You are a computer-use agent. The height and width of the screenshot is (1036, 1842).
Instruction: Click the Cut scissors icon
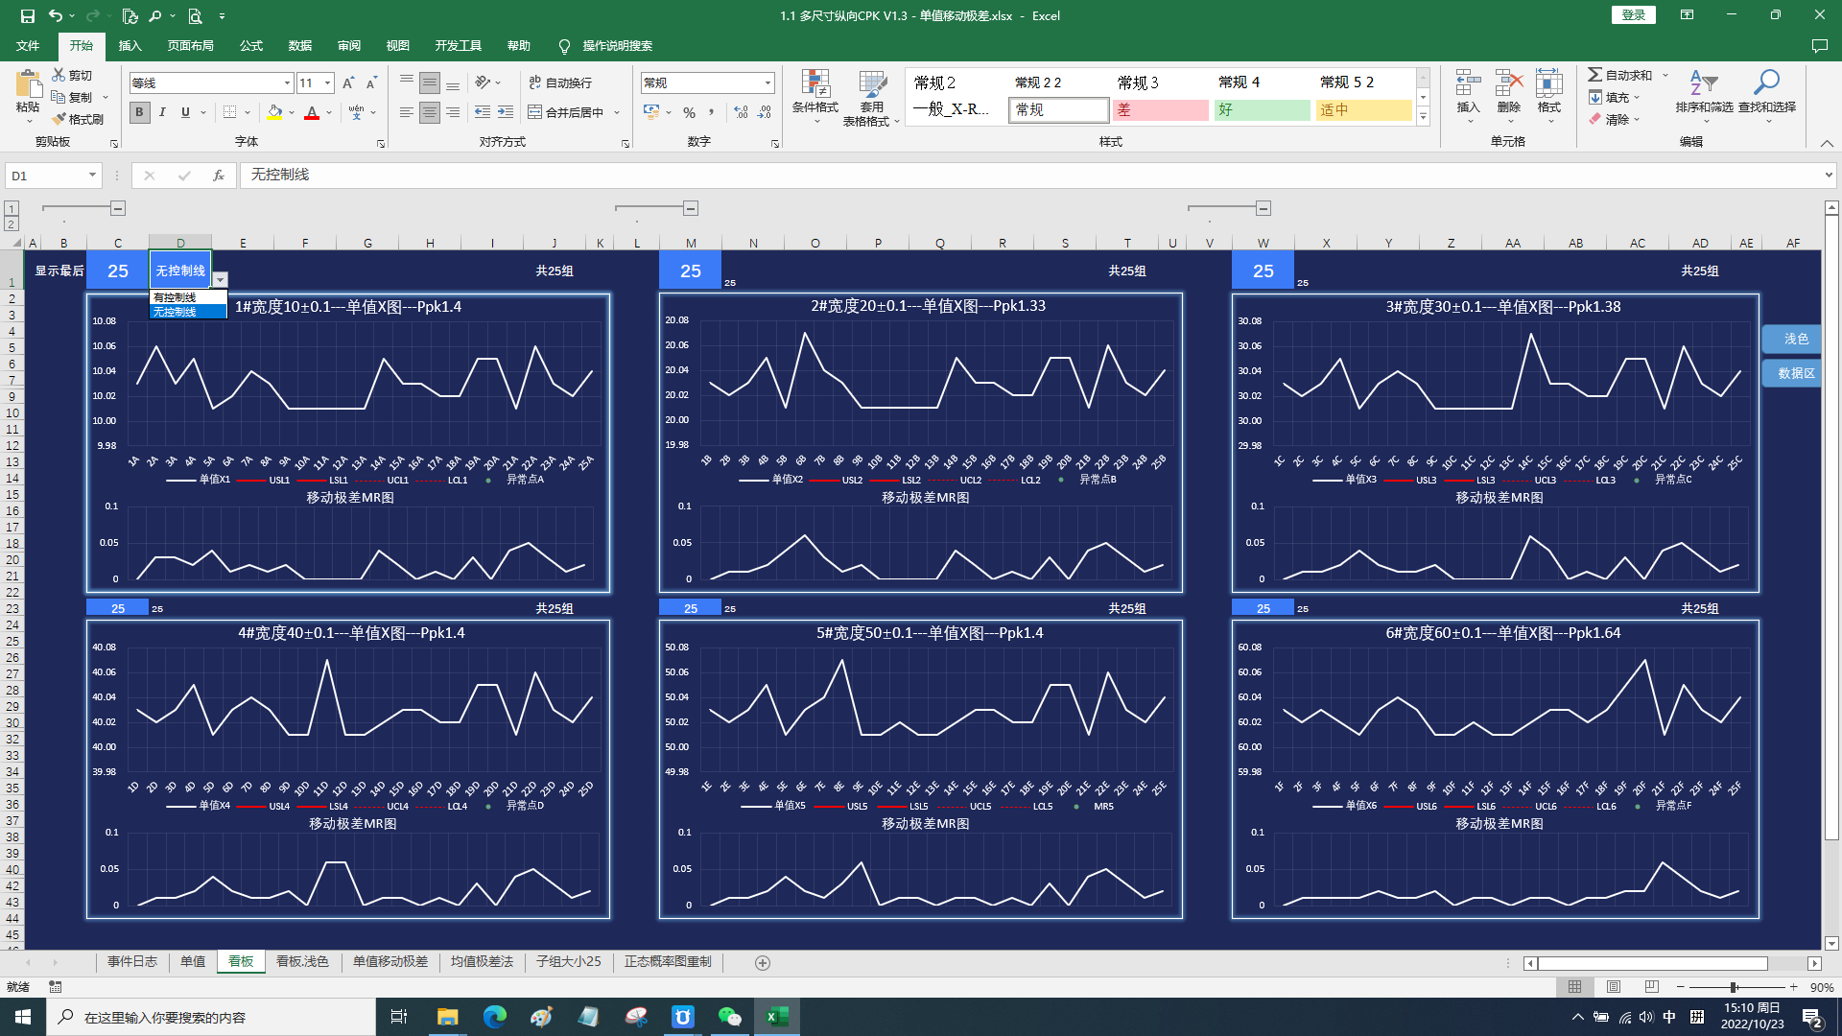[59, 75]
